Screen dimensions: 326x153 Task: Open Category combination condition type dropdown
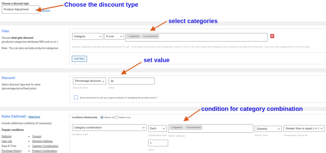tap(109, 128)
